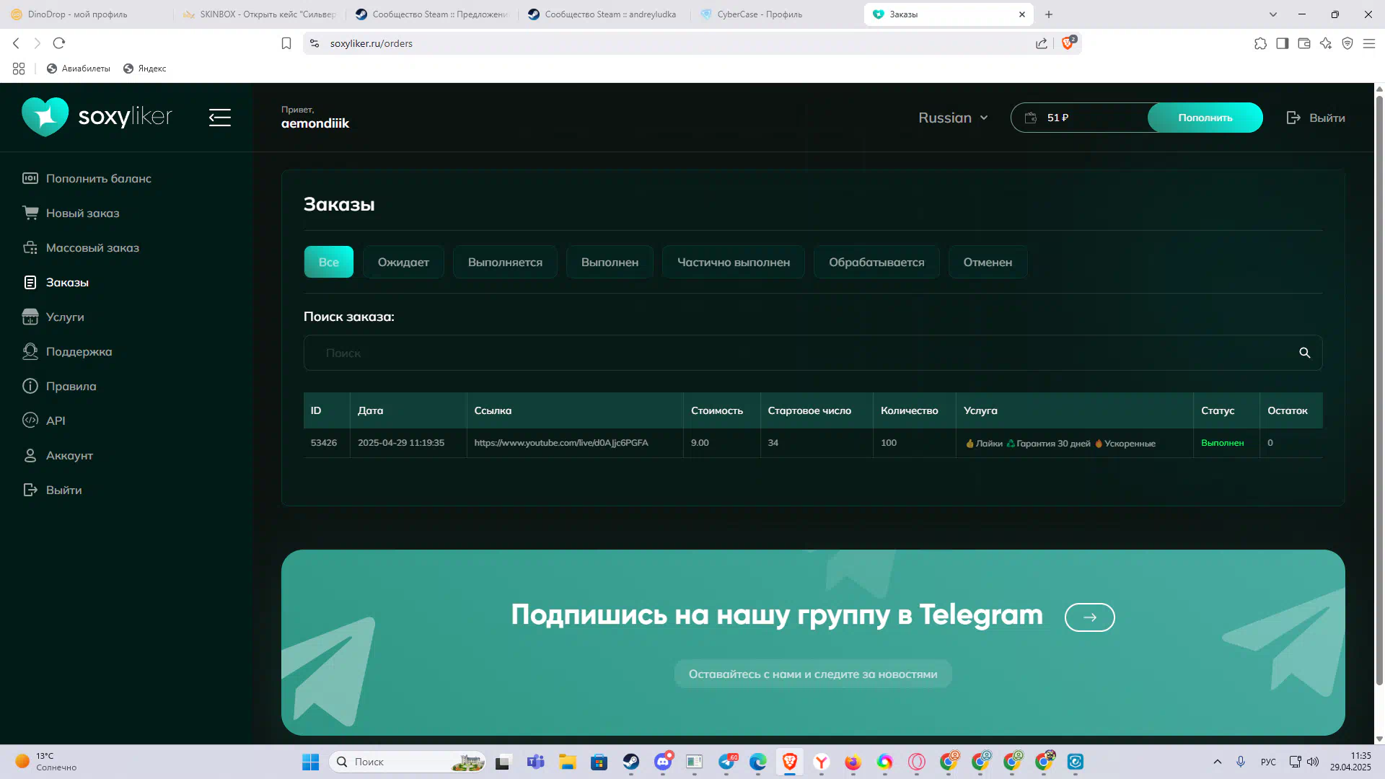1385x779 pixels.
Task: Select the Отменен filter tab
Action: pos(988,262)
